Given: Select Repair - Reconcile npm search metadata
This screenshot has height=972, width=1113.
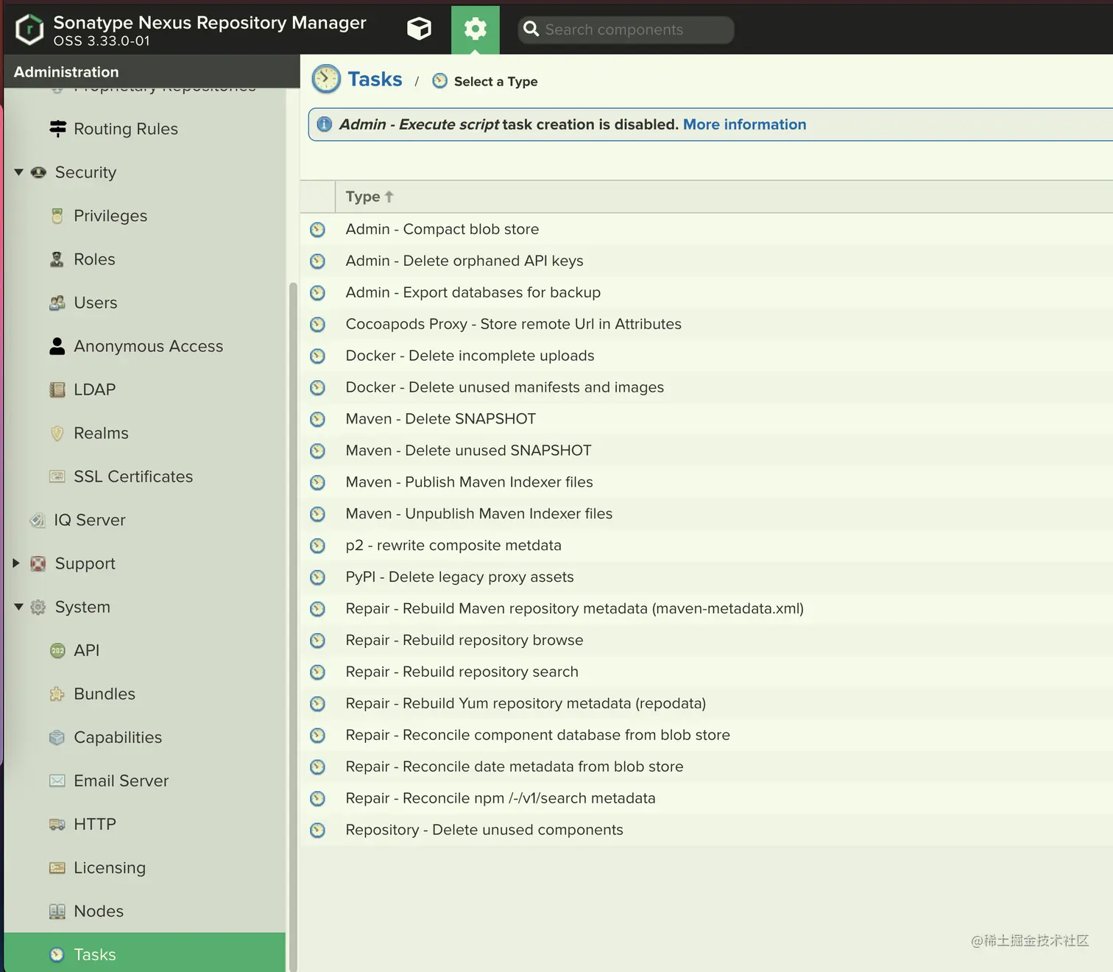Looking at the screenshot, I should pos(707,799).
